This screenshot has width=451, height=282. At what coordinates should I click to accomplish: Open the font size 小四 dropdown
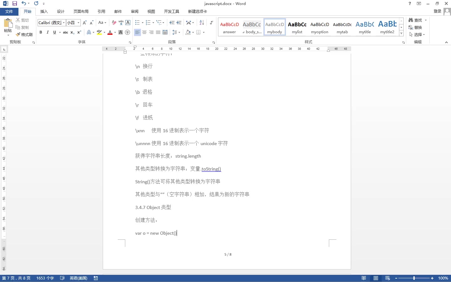pyautogui.click(x=78, y=23)
